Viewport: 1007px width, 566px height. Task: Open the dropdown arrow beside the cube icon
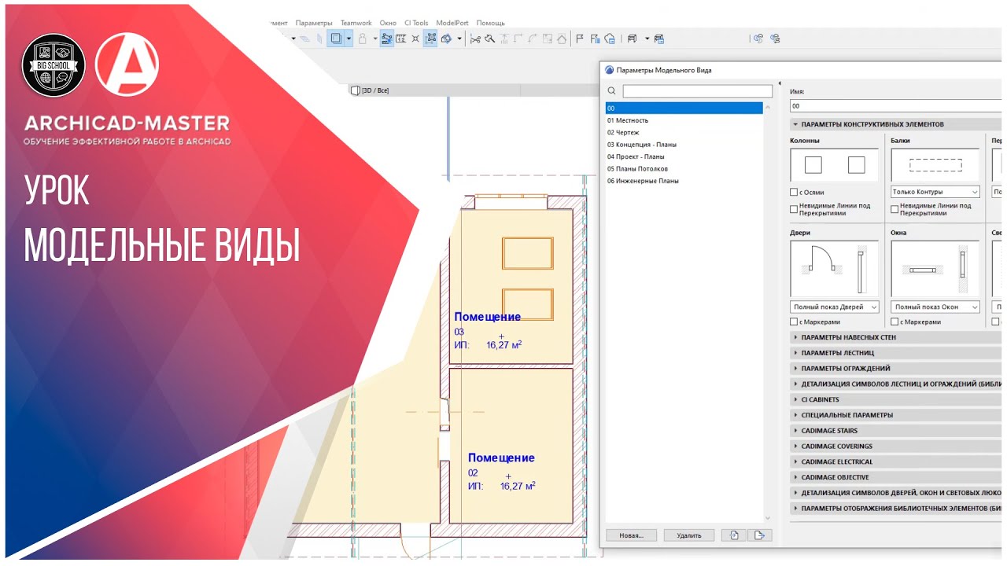point(459,38)
